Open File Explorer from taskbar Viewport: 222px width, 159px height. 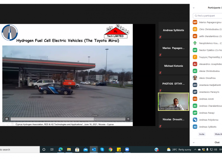tap(69, 149)
